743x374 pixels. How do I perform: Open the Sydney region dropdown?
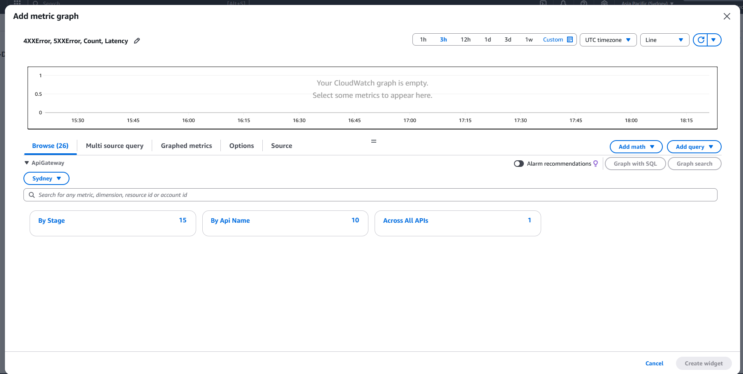(46, 178)
